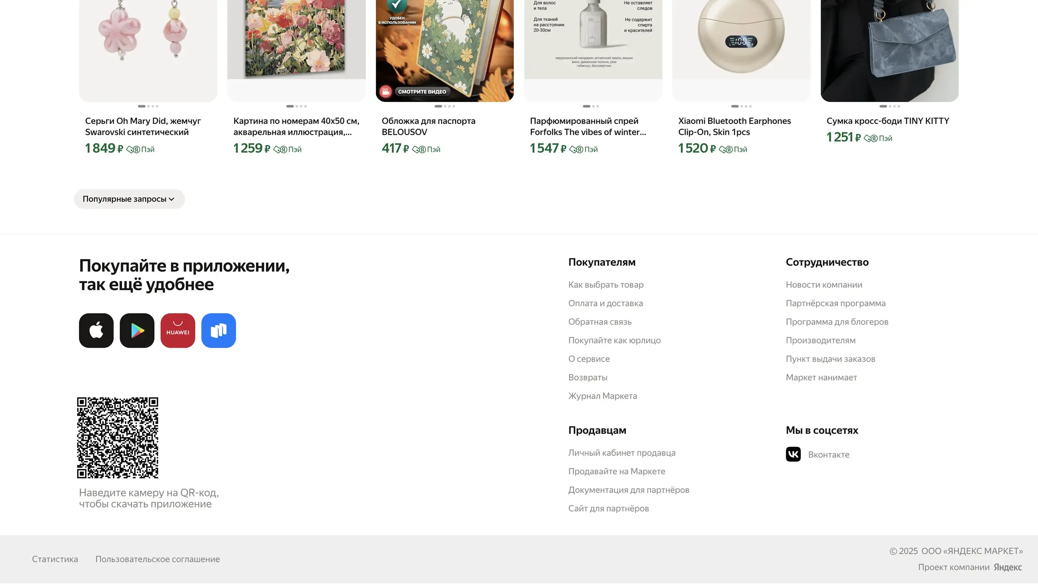1038x584 pixels.
Task: Click the Партнёрская программа link
Action: click(x=835, y=303)
